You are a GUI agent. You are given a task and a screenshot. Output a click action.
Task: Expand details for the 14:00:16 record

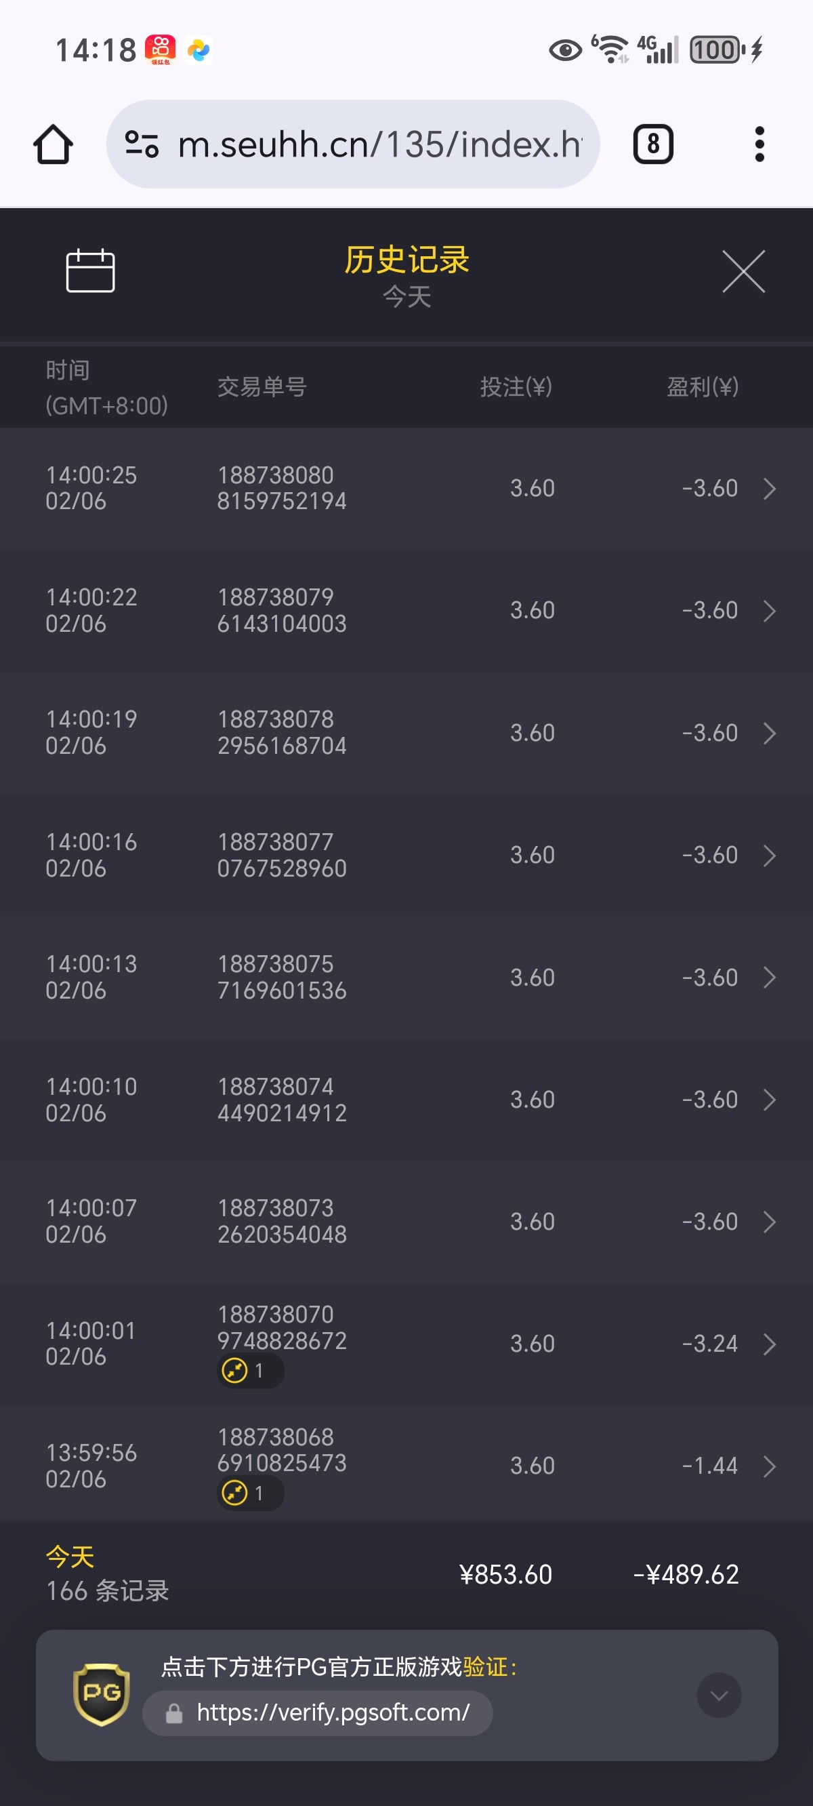click(770, 856)
